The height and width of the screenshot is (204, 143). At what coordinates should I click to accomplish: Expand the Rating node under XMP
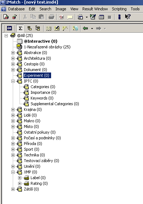[20, 183]
